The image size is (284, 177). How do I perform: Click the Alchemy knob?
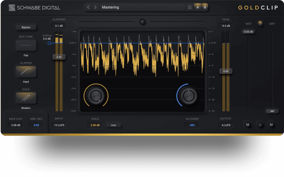[189, 95]
